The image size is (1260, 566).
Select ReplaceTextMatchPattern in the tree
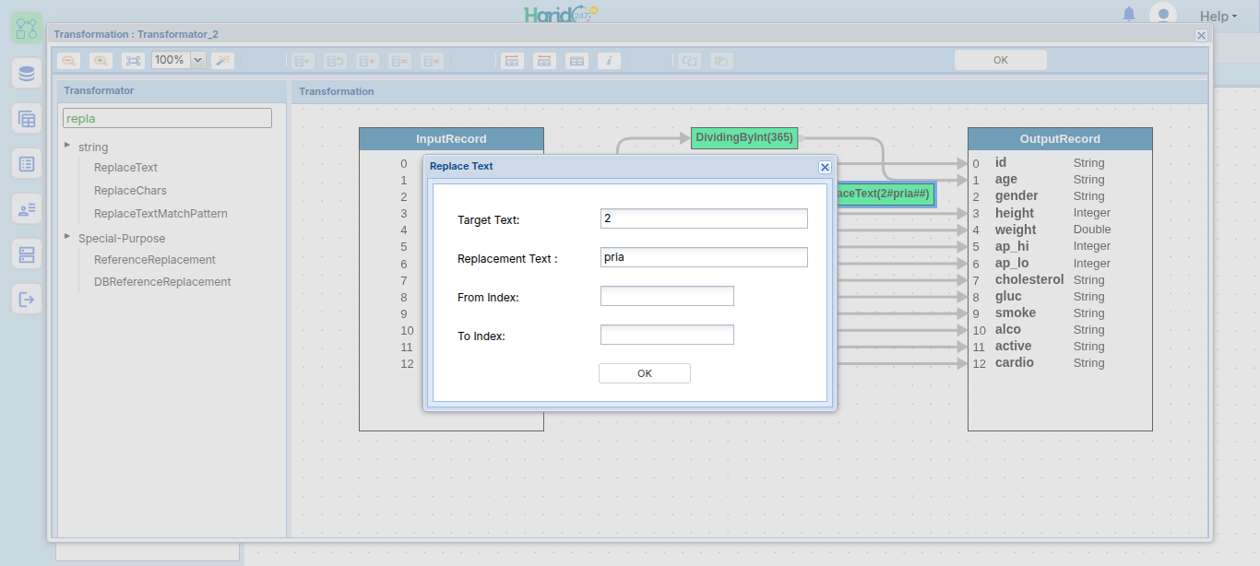tap(160, 214)
